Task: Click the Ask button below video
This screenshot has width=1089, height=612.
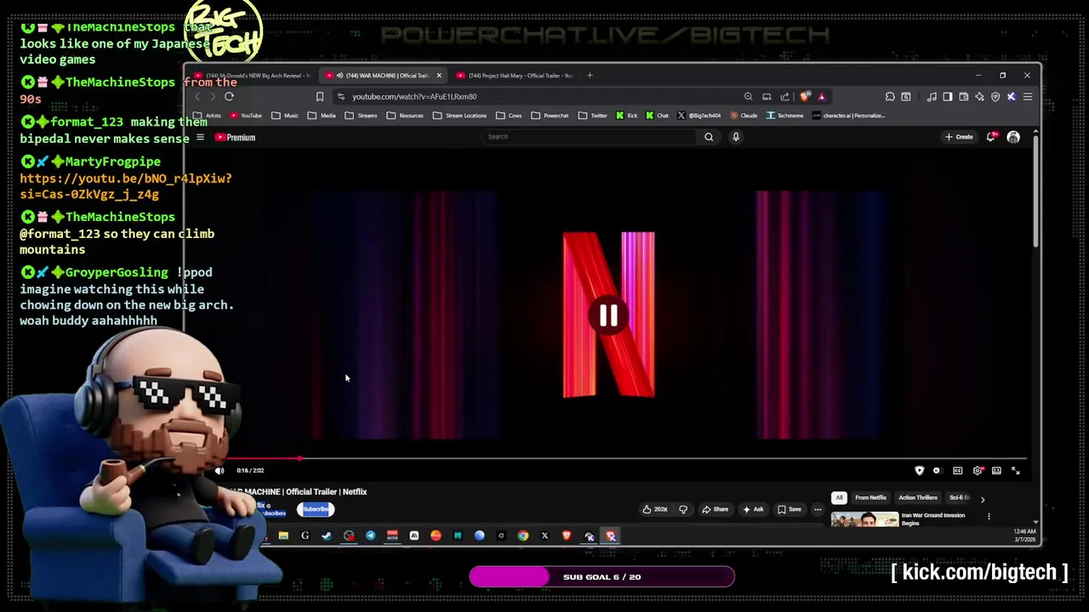Action: [x=753, y=509]
